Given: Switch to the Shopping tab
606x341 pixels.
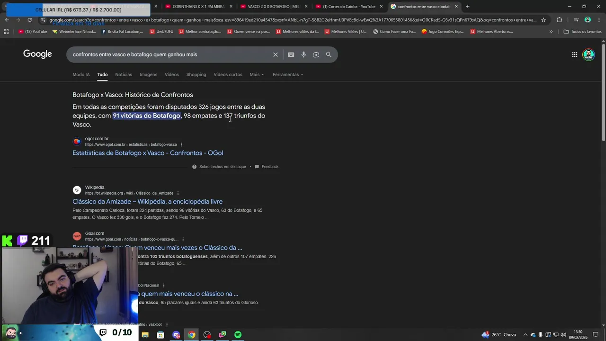Looking at the screenshot, I should pyautogui.click(x=196, y=74).
